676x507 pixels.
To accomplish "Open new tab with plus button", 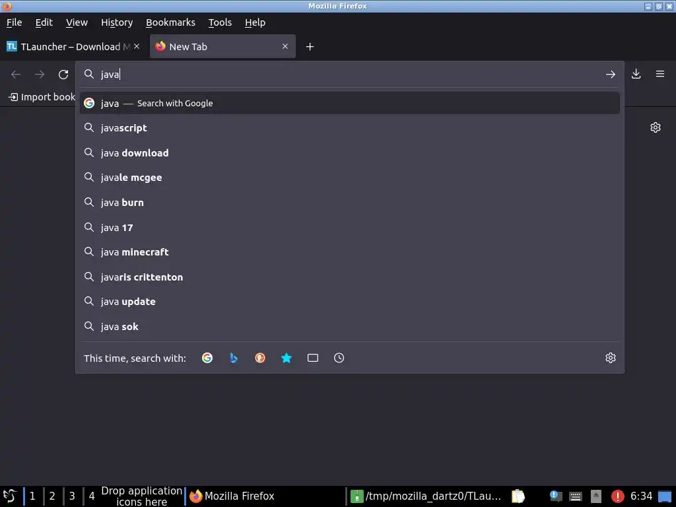I will pyautogui.click(x=310, y=47).
